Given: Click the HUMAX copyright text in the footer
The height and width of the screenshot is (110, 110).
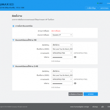Looking at the screenshot, I should (x=14, y=107).
